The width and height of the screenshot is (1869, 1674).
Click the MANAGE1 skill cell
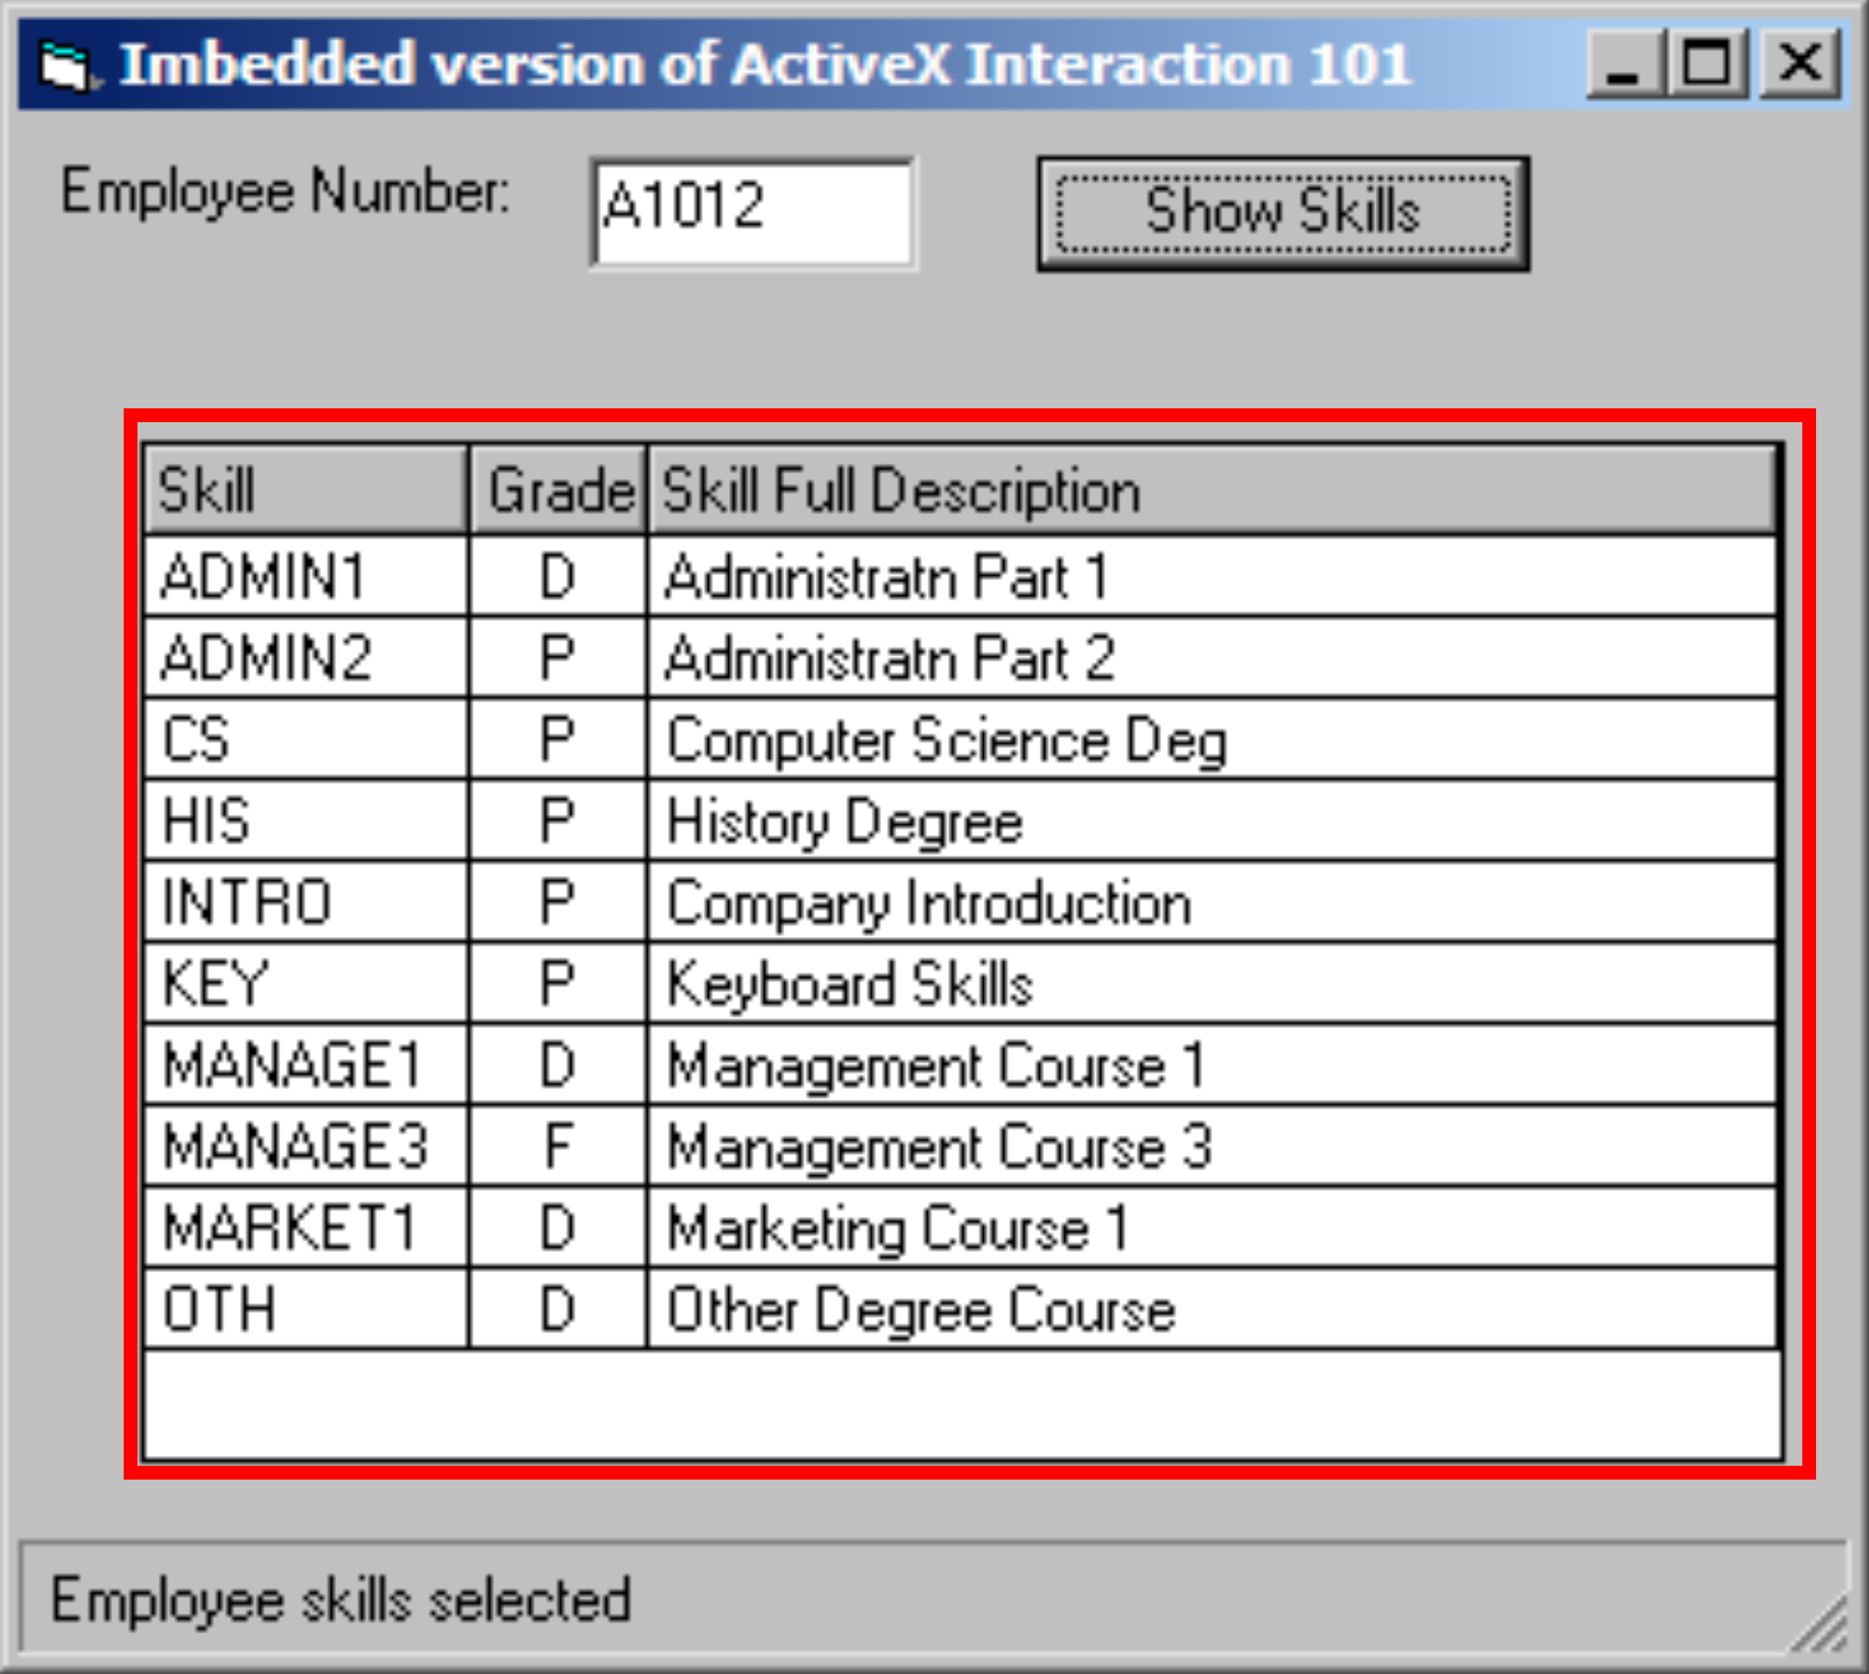tap(304, 1065)
